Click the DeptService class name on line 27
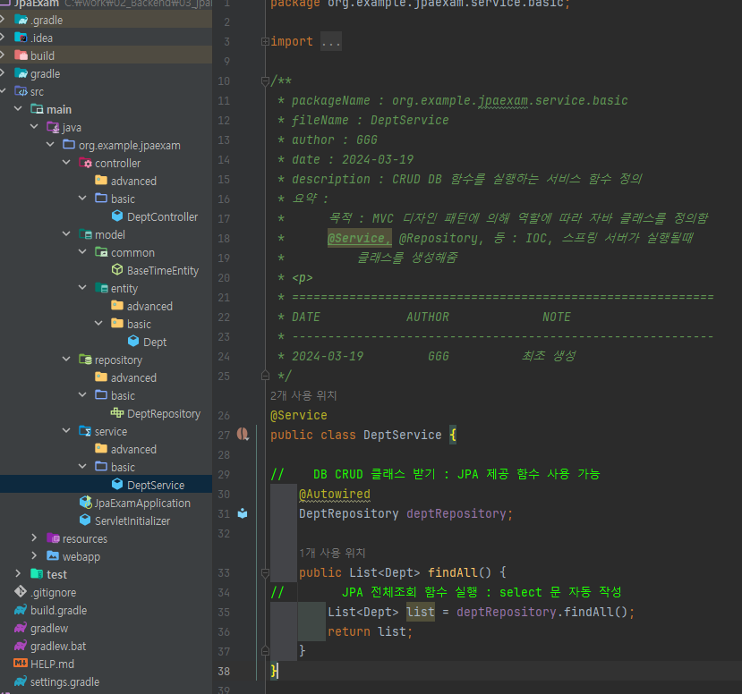742x694 pixels. pos(403,435)
